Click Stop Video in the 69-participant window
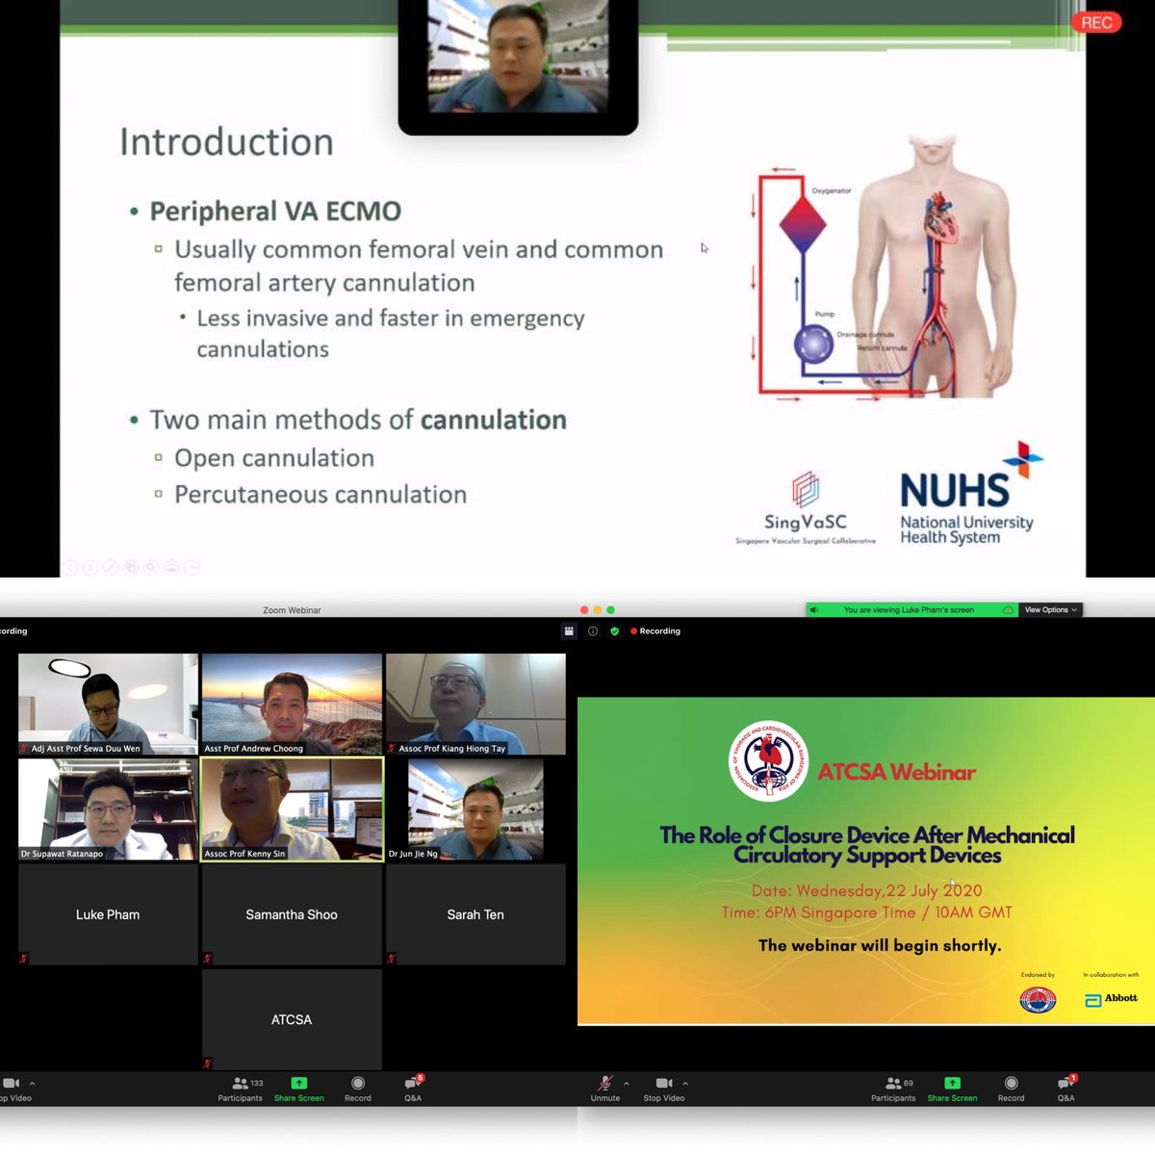Viewport: 1155px width, 1155px height. [x=664, y=1089]
